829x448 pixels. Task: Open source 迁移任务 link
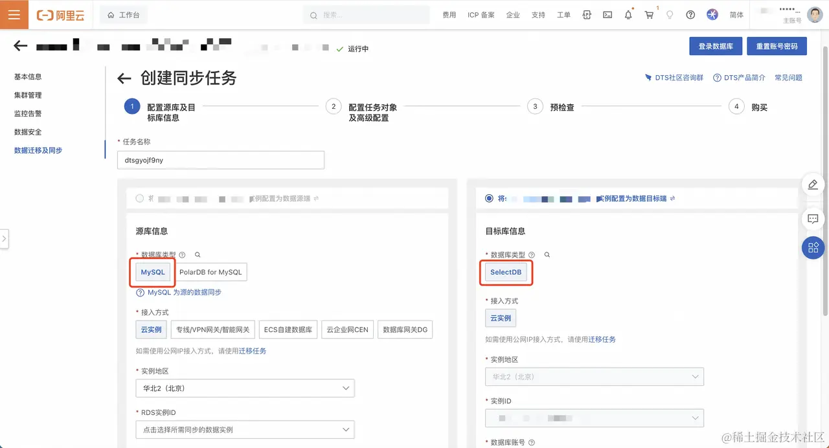253,351
